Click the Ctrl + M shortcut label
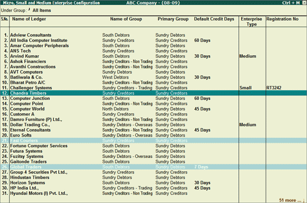The image size is (307, 203). tap(291, 3)
